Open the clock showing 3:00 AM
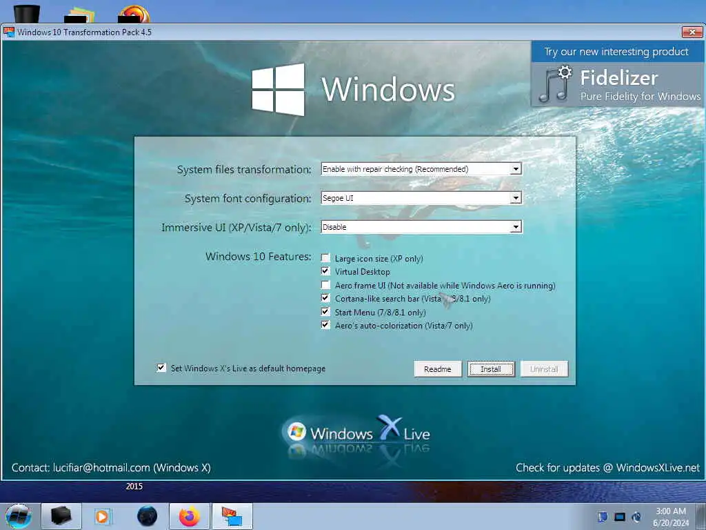The image size is (706, 530). pyautogui.click(x=671, y=516)
